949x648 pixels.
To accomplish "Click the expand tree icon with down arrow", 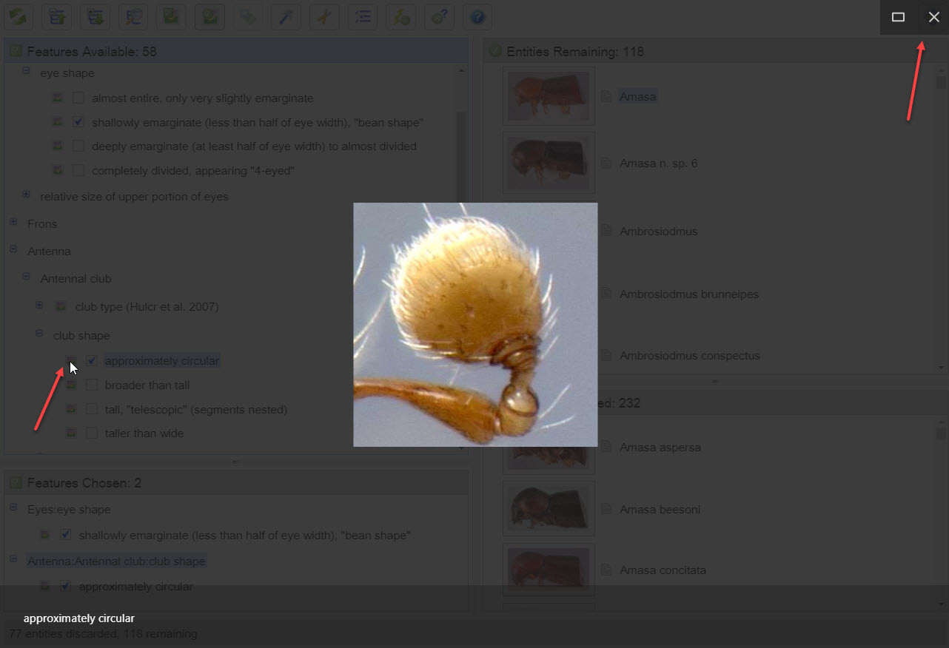I will click(95, 17).
